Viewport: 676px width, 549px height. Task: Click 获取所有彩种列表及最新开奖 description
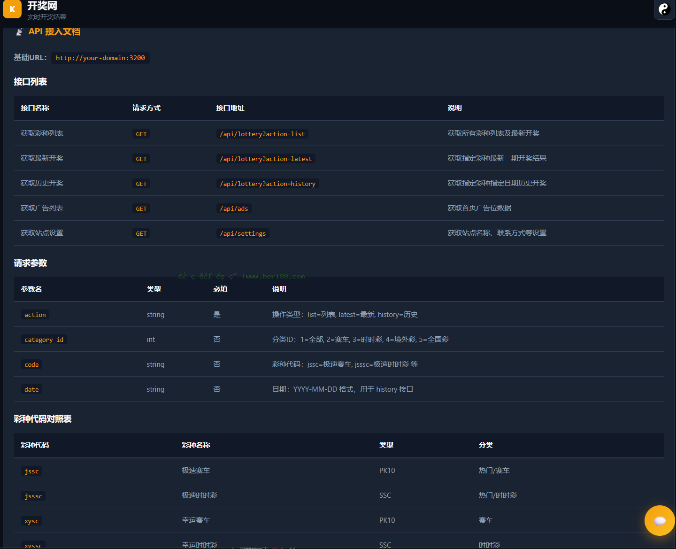(x=493, y=133)
